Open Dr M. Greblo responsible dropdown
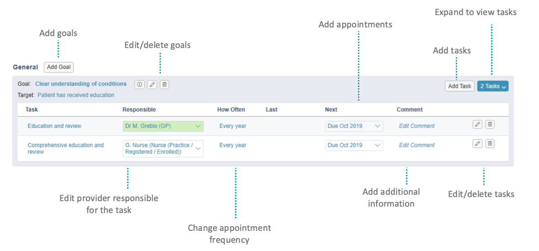This screenshot has width=539, height=251. [163, 126]
